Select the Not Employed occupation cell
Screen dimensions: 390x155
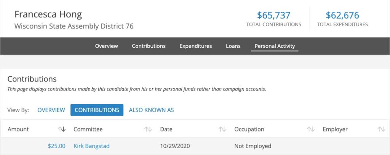point(253,146)
